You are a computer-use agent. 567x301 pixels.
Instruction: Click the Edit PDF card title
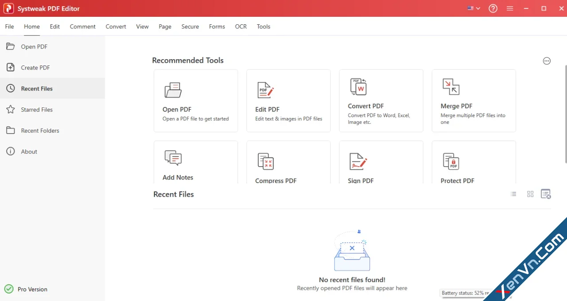click(267, 110)
